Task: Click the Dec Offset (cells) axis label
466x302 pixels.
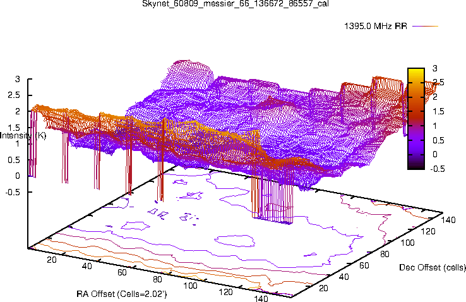Action: (x=433, y=267)
